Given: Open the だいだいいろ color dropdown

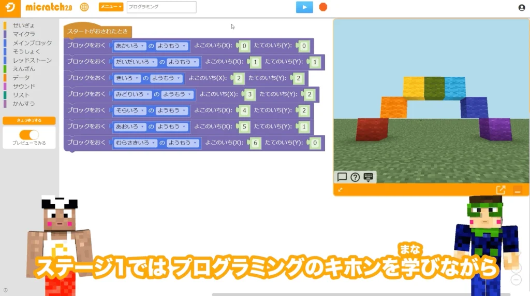Looking at the screenshot, I should (135, 62).
